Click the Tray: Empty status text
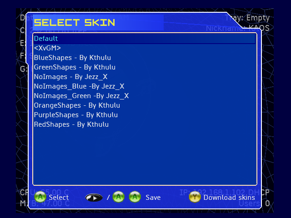Image resolution: width=291 pixels, height=218 pixels. pos(247,18)
